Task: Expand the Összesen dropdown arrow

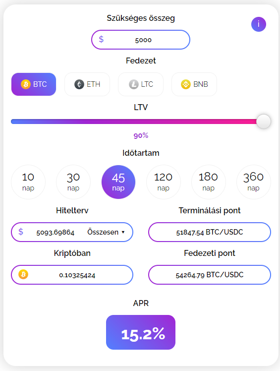Action: pos(123,232)
